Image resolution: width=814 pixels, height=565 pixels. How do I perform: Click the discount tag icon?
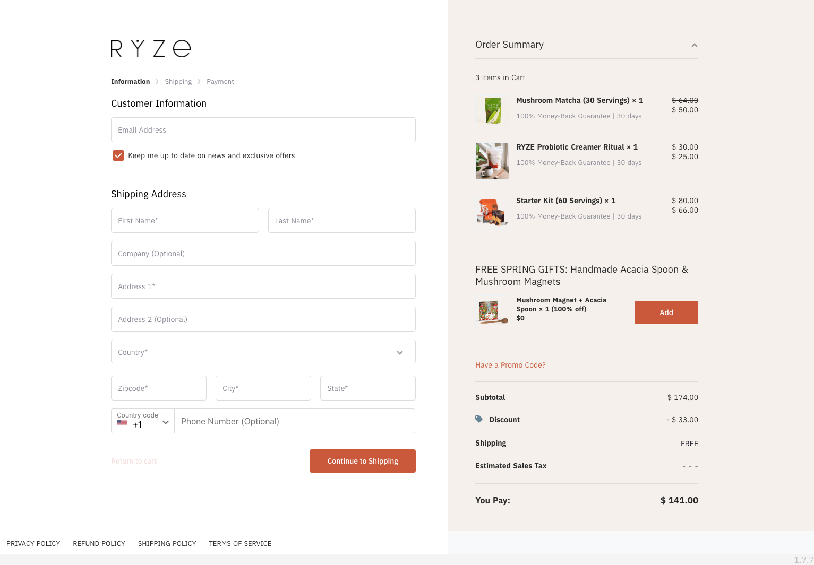click(479, 419)
